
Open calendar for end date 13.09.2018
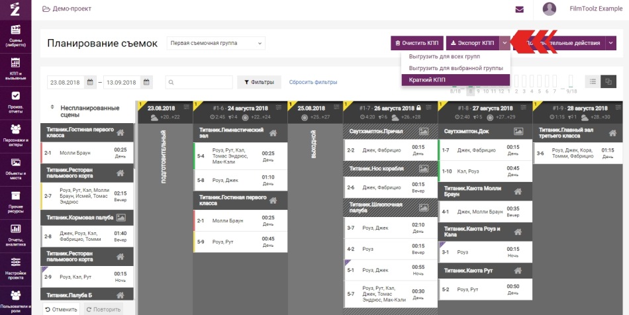[146, 82]
